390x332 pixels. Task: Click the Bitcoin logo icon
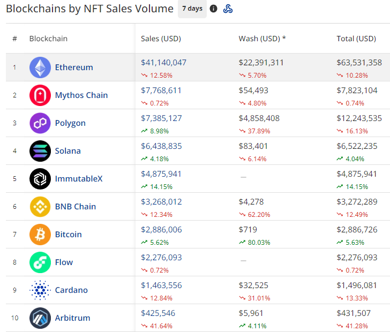(x=40, y=235)
